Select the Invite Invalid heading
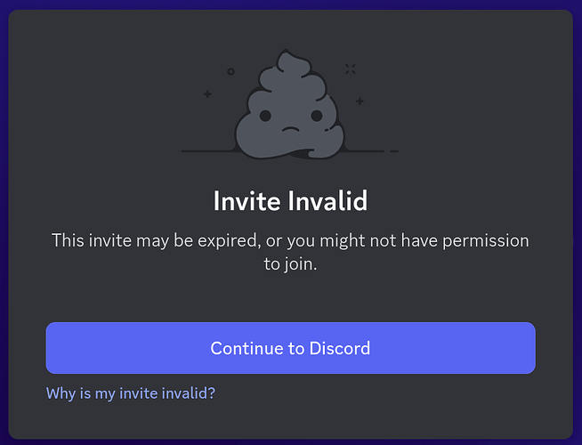The image size is (582, 445). 291,201
